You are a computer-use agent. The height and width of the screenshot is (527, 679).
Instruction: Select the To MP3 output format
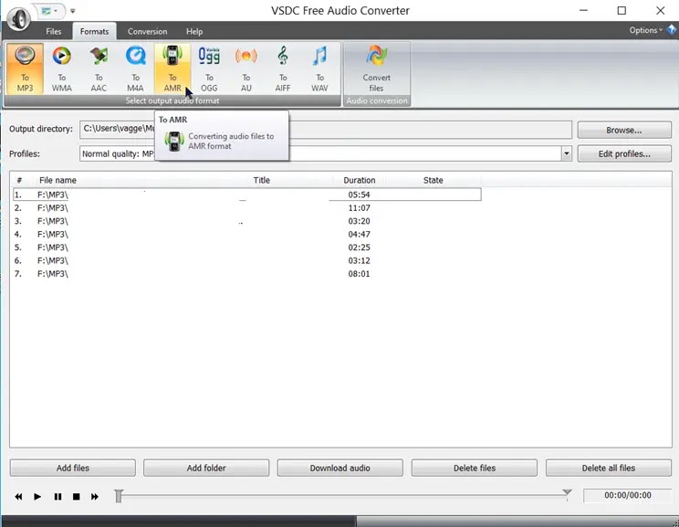(26, 69)
